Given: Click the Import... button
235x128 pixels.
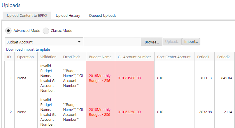Looking at the screenshot, I should [x=191, y=42].
